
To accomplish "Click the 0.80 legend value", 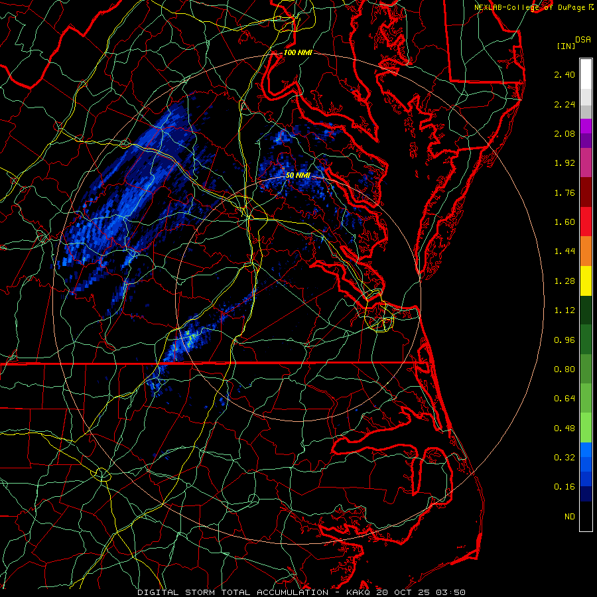I will (x=564, y=369).
